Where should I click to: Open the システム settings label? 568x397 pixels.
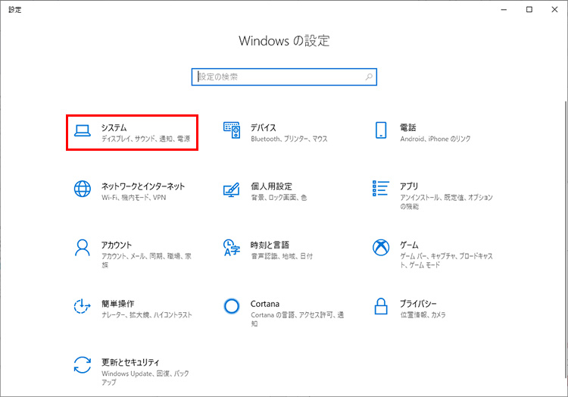(114, 127)
